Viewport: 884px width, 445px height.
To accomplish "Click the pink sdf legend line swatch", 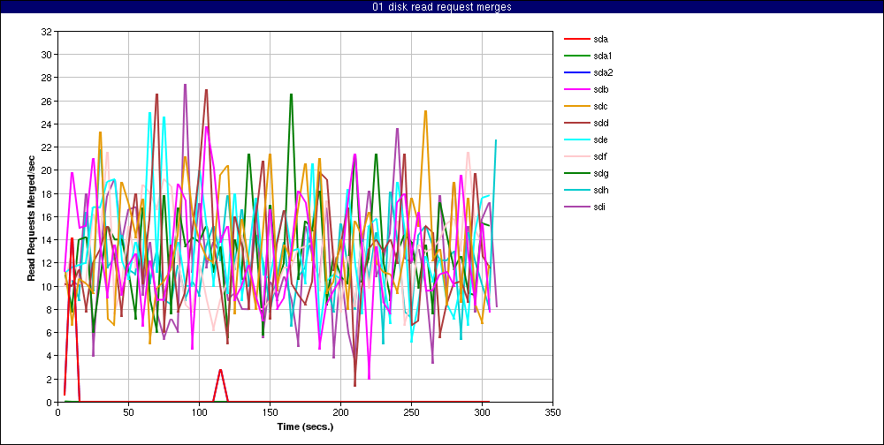I will coord(575,156).
